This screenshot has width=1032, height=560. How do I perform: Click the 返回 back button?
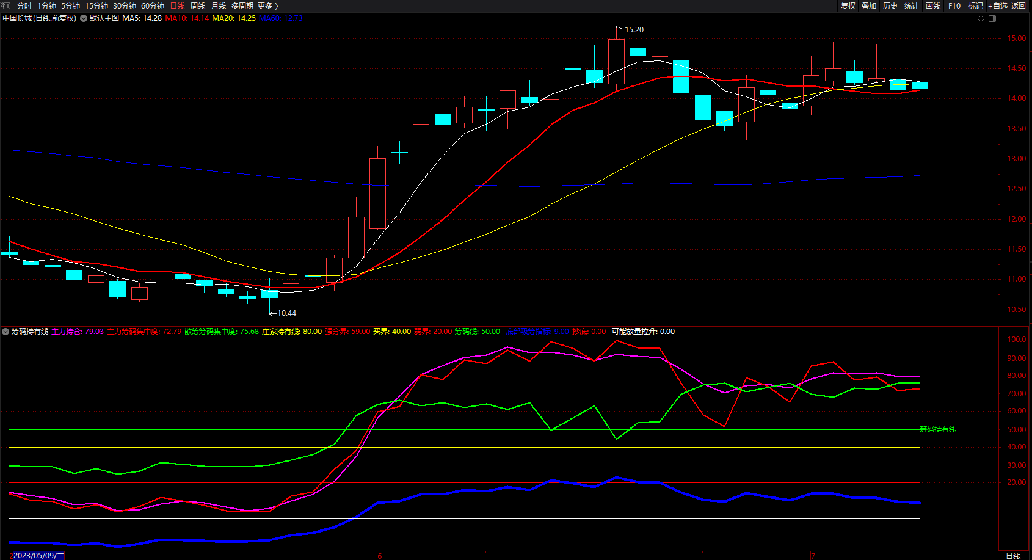click(x=1019, y=6)
